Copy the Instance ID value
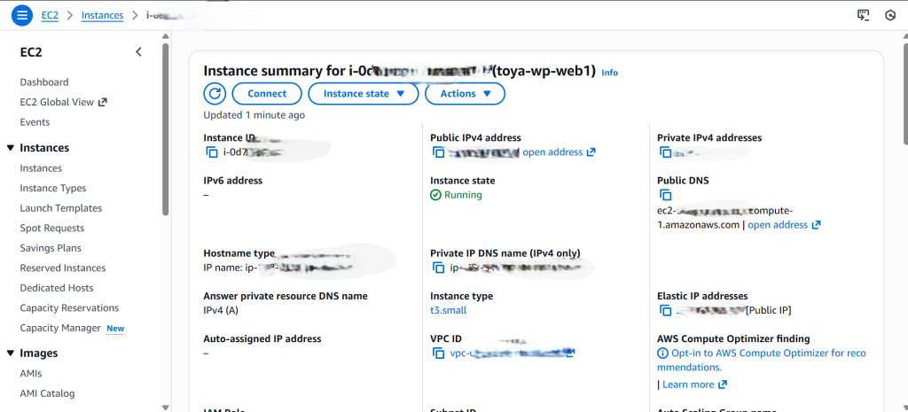Screen dimensions: 908x412 click(212, 152)
